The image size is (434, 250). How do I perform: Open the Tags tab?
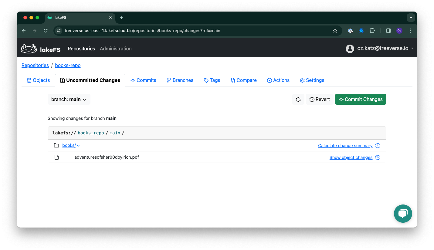[212, 80]
